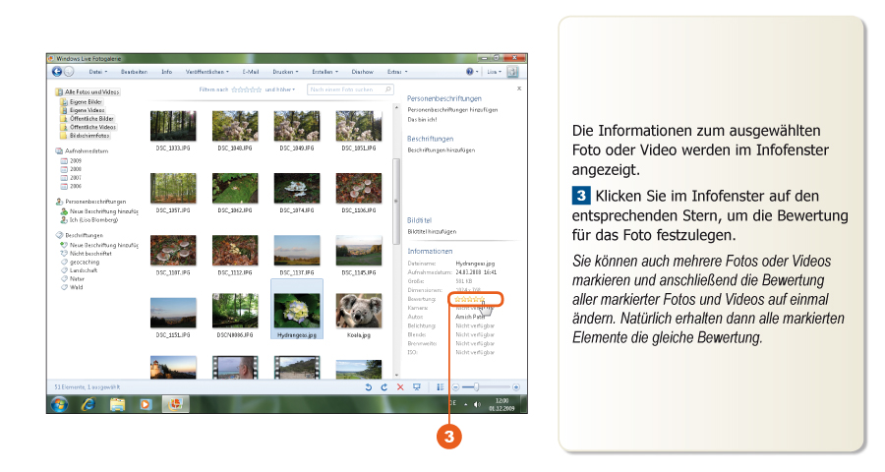Viewport: 885px width, 472px height.
Task: Click 'Beschriftungen hinzufügen' in info pane
Action: click(x=442, y=149)
